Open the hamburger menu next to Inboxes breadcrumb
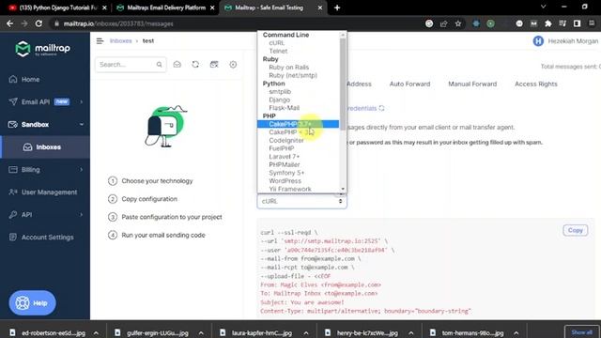Image resolution: width=601 pixels, height=338 pixels. click(x=100, y=41)
